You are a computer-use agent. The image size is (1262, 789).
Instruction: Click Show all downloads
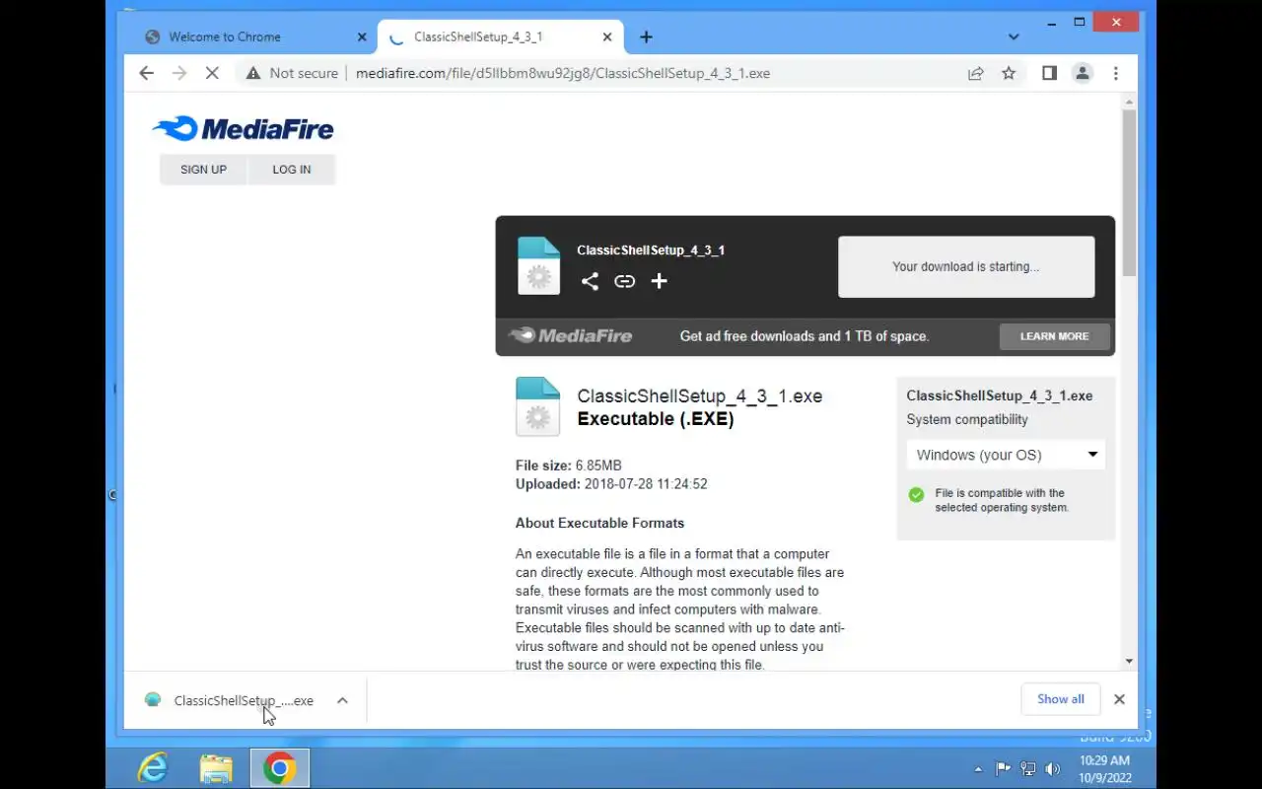coord(1061,699)
